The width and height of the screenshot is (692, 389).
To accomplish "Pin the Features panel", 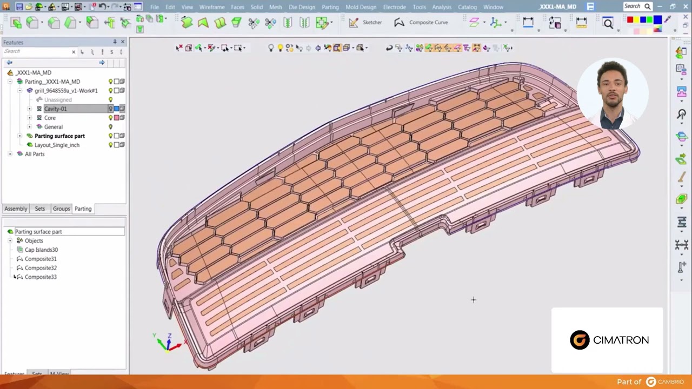I will 115,42.
